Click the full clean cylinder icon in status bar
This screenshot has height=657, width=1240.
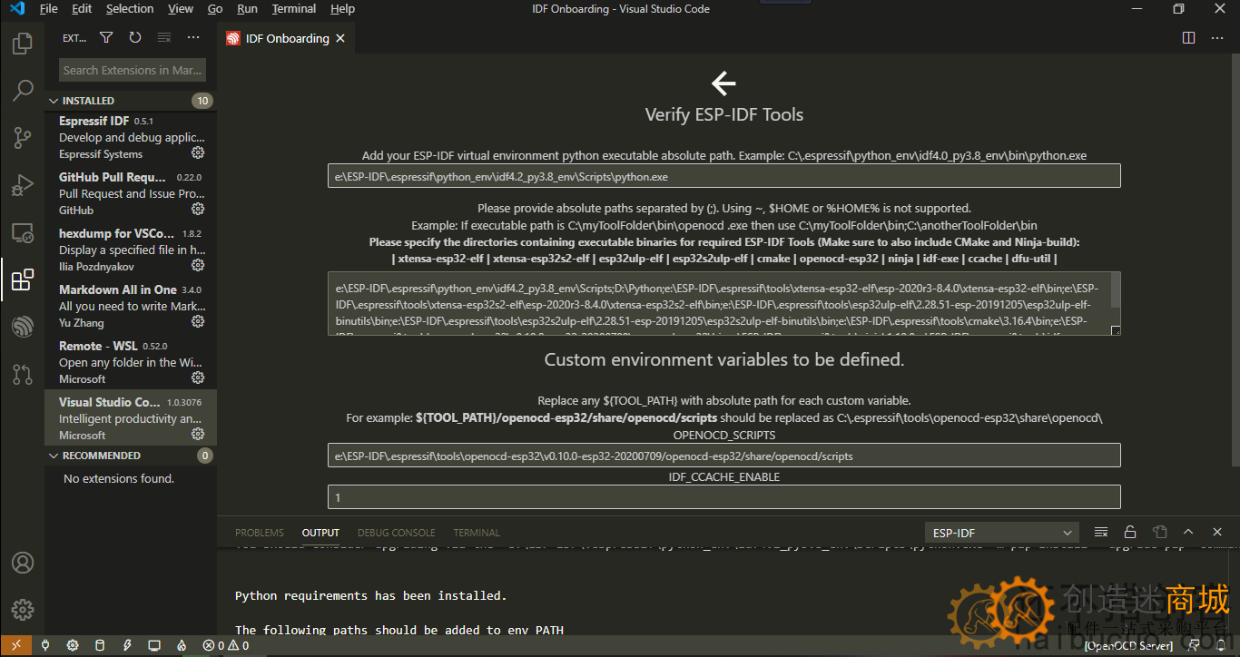[100, 646]
